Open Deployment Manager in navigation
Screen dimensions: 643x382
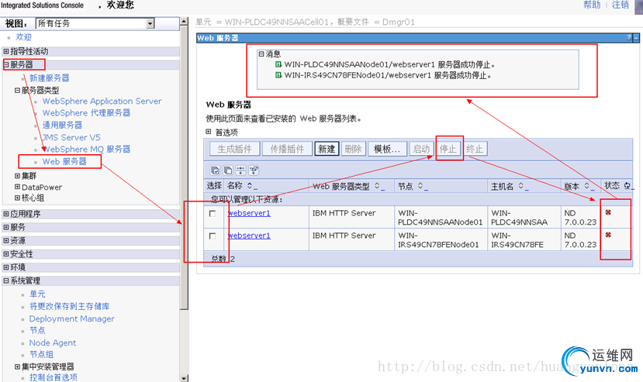pos(72,318)
